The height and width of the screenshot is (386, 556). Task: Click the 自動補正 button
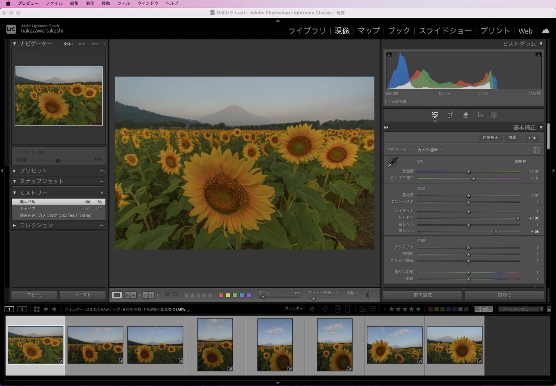490,138
